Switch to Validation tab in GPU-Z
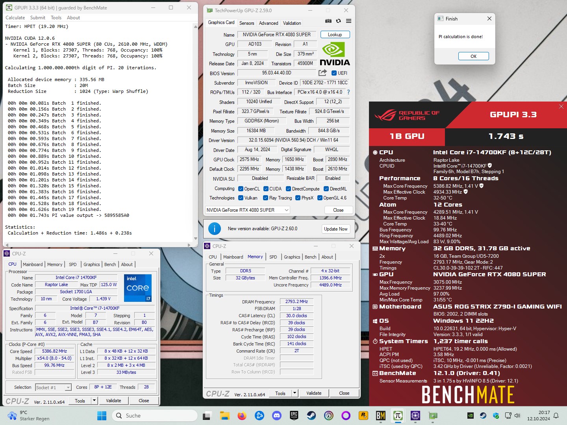567x425 pixels. [x=292, y=23]
